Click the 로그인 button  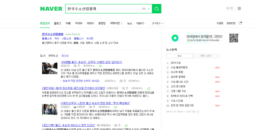pyautogui.click(x=230, y=8)
